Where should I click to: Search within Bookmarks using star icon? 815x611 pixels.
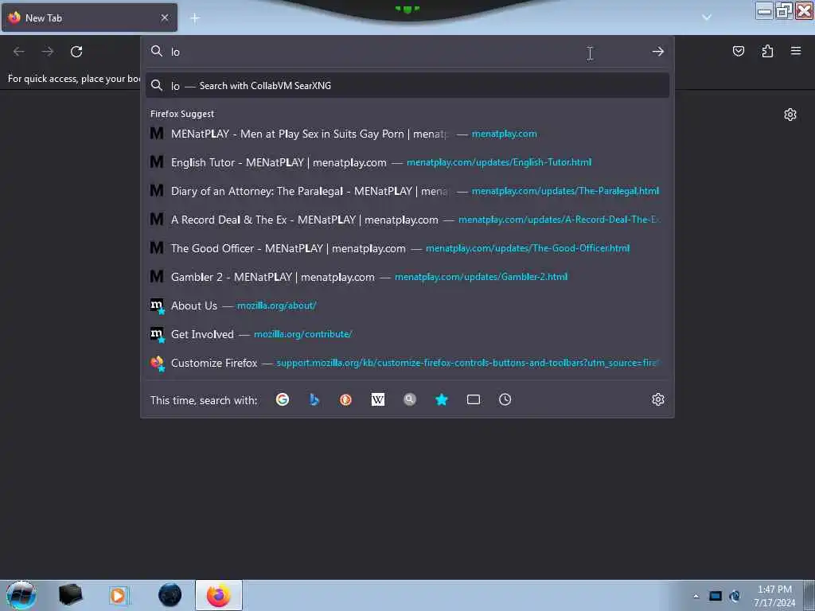point(441,399)
